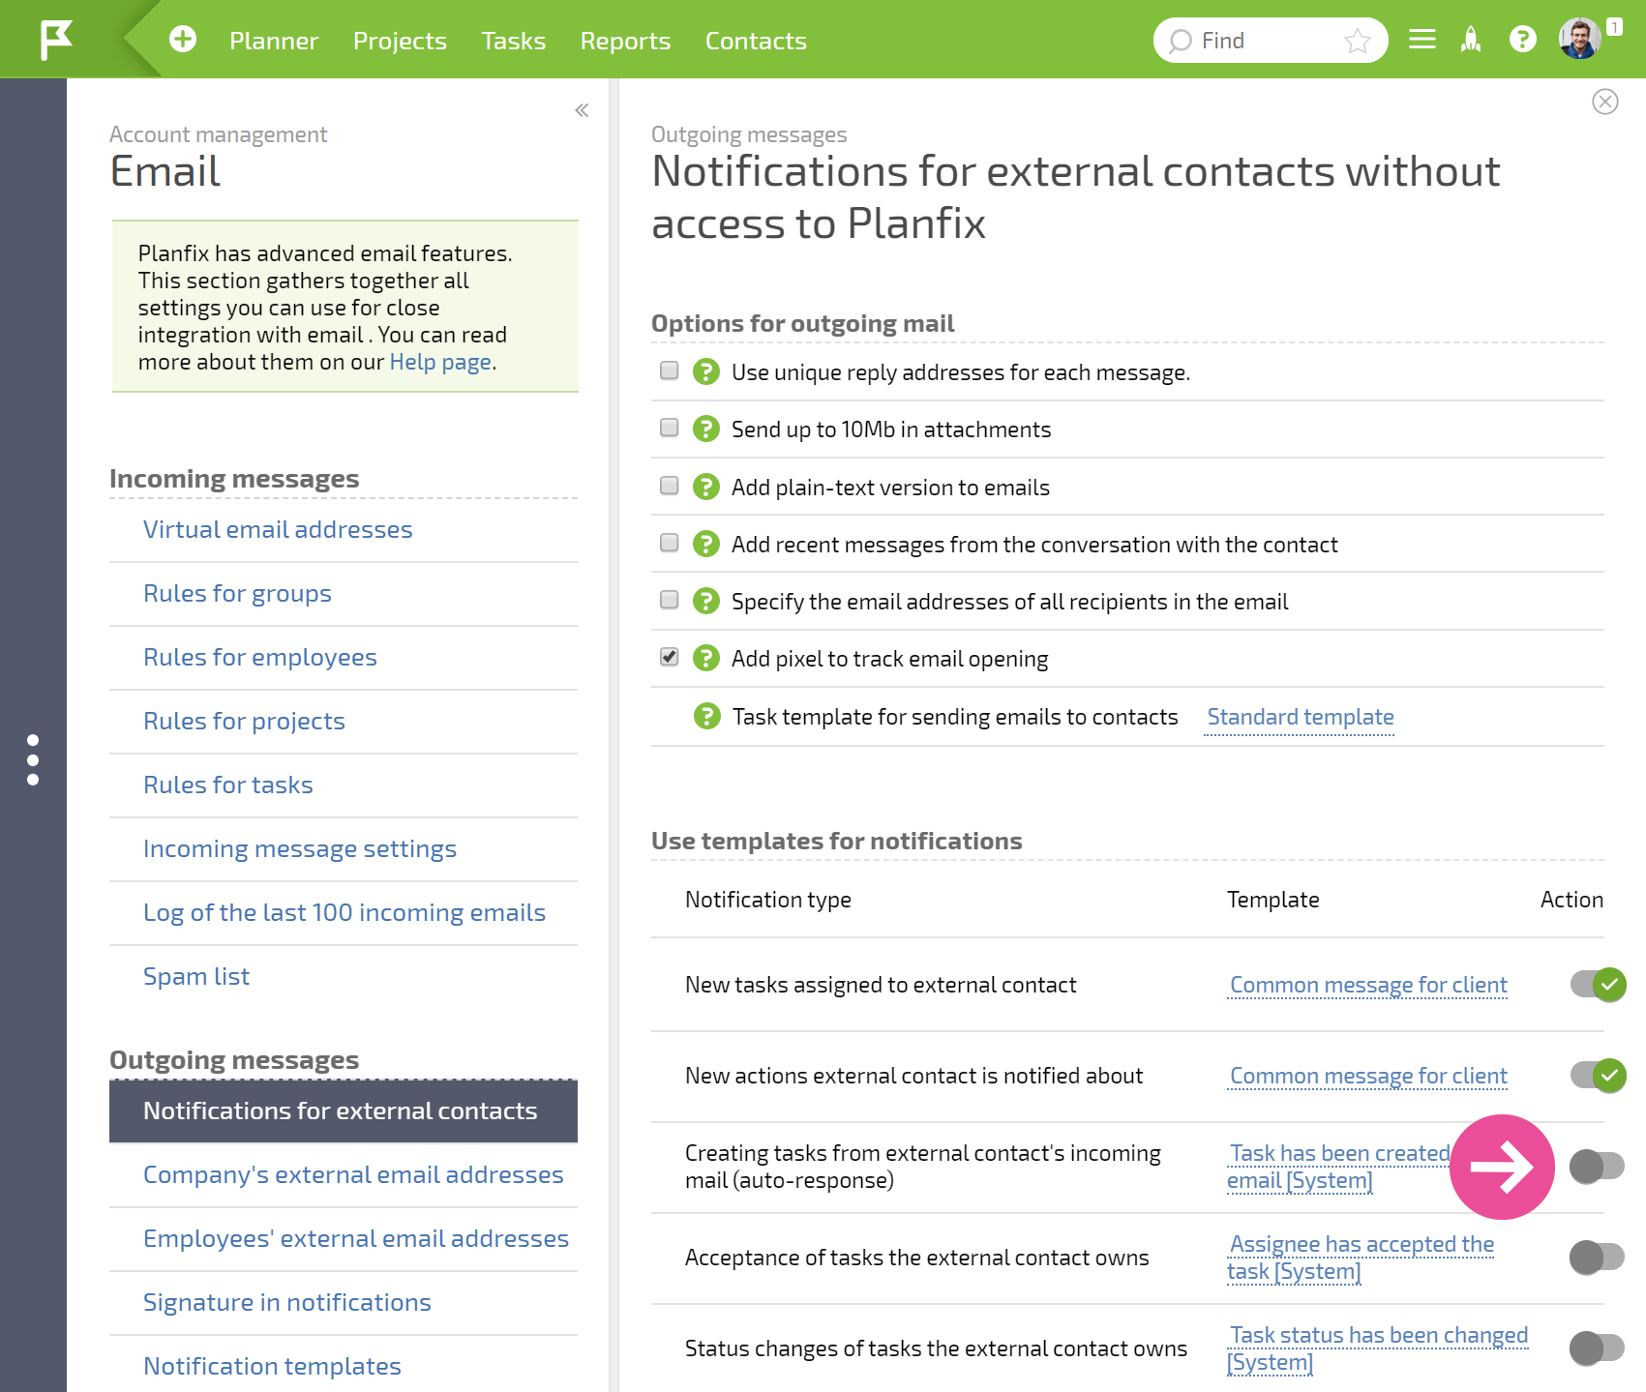The width and height of the screenshot is (1646, 1392).
Task: Open Company's external email addresses
Action: point(353,1174)
